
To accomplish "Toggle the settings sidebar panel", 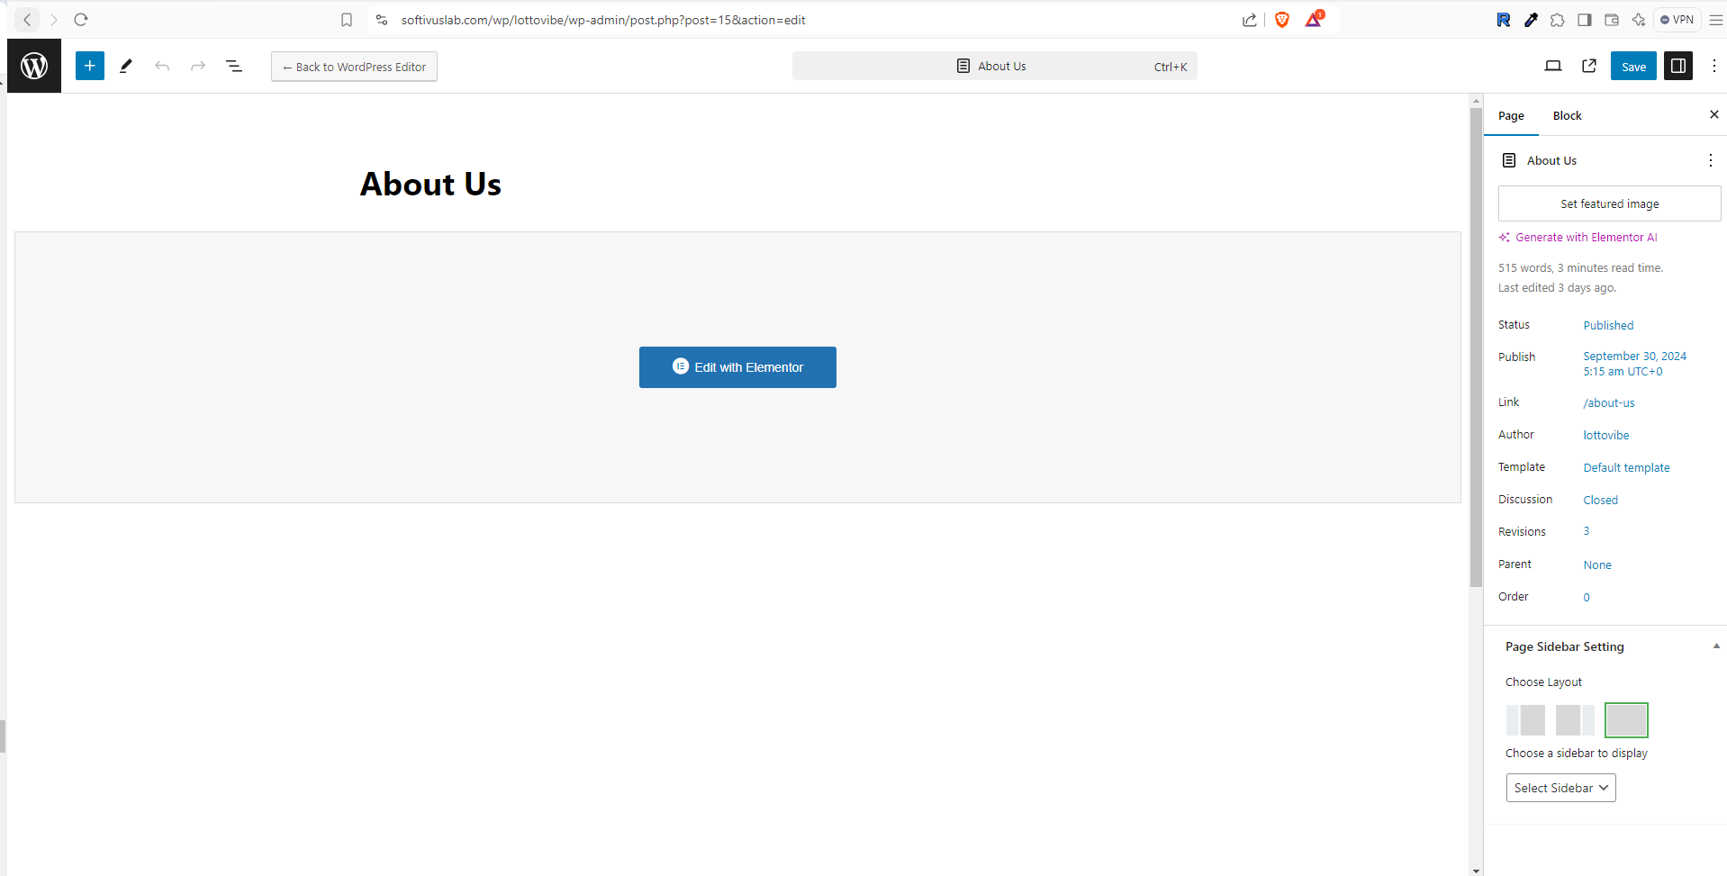I will point(1677,66).
